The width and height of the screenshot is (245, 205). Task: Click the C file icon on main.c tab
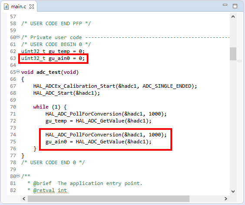[6, 7]
